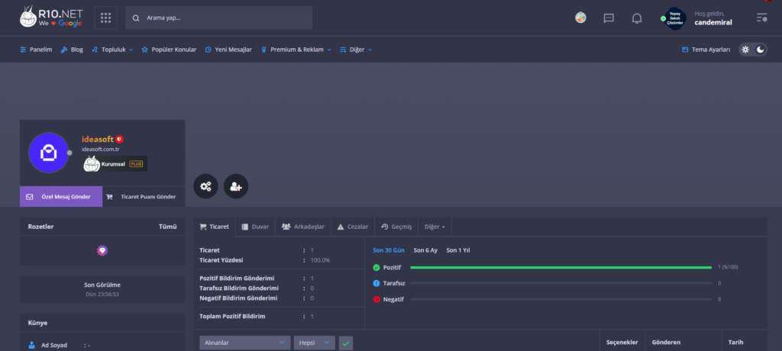Click the green Pozitif progress bar
This screenshot has height=351, width=782.
[x=561, y=268]
